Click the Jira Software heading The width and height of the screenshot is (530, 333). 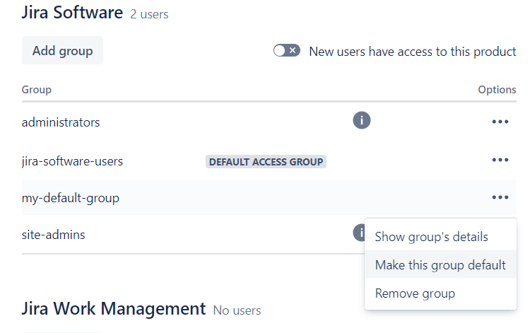[72, 13]
